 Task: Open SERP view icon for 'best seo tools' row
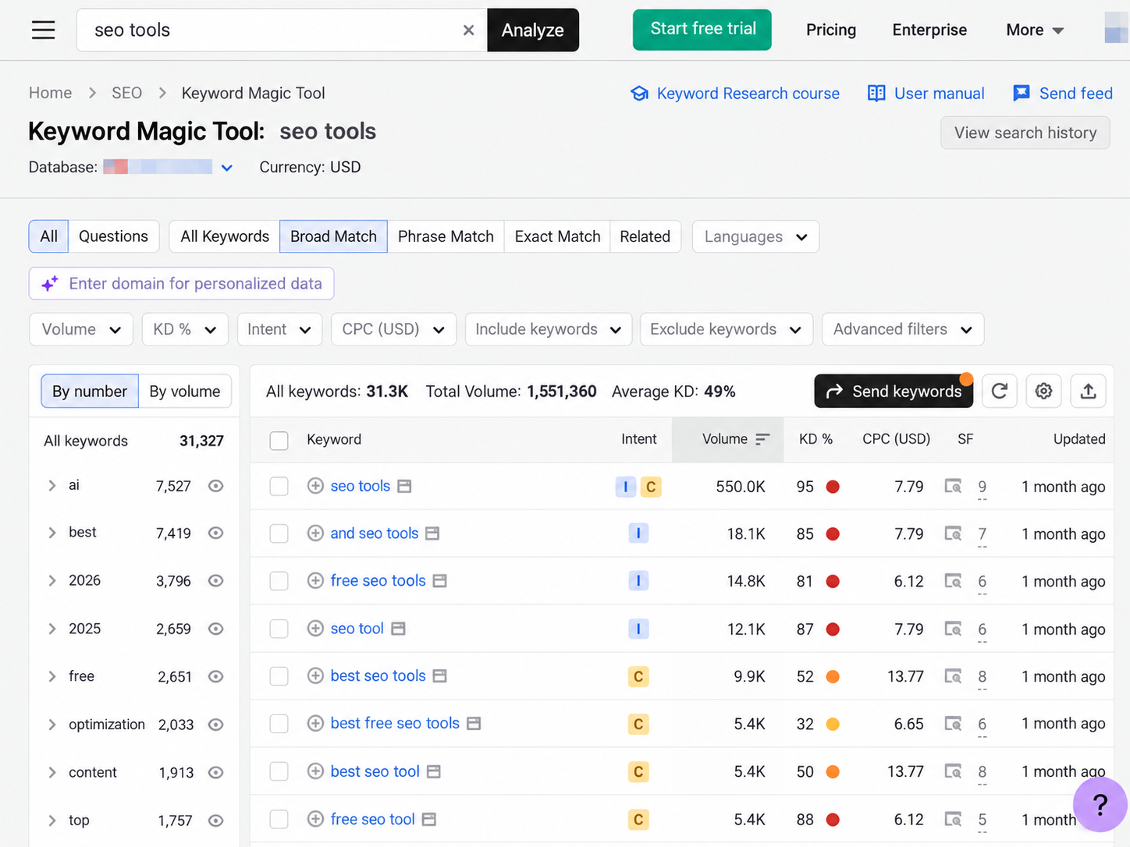953,676
